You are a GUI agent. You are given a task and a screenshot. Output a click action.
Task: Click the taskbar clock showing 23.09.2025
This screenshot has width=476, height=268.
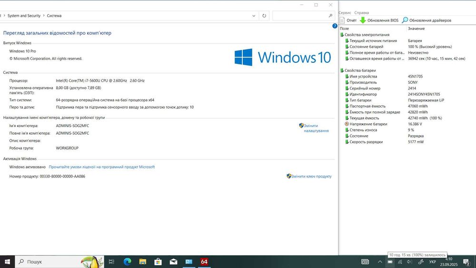tap(449, 262)
